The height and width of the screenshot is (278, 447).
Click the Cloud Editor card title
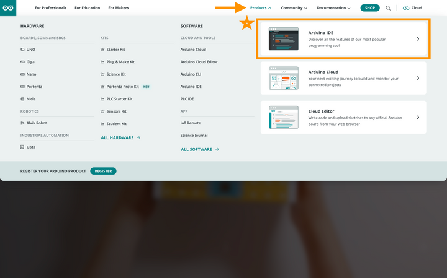point(321,111)
